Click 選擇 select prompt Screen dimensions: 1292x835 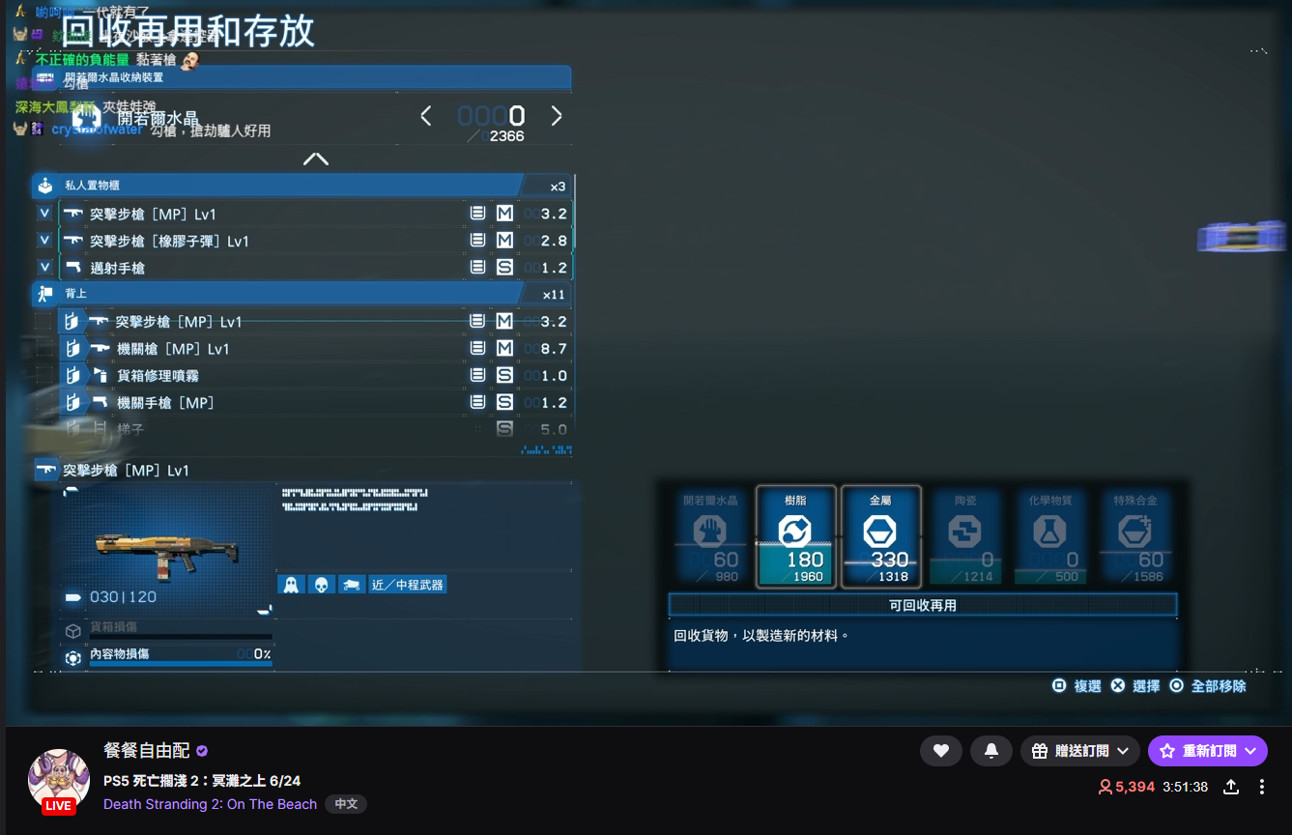(1135, 685)
